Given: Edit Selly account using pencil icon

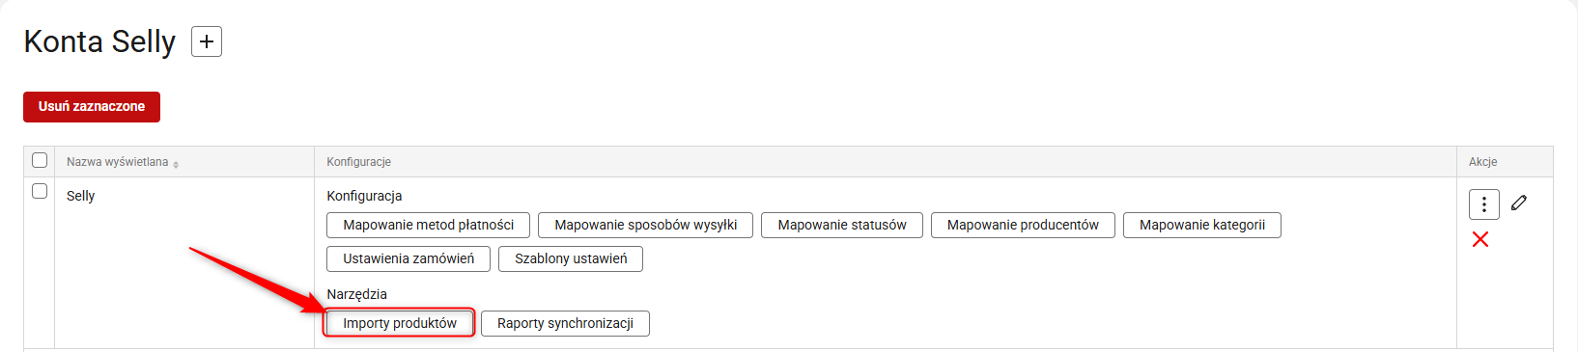Looking at the screenshot, I should [x=1519, y=203].
